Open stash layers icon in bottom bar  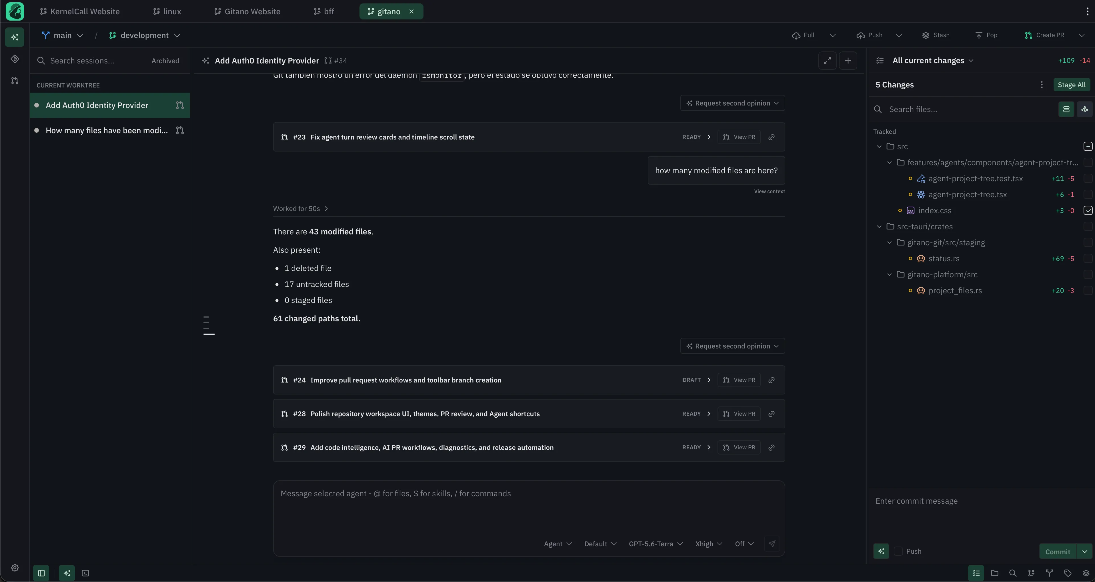click(1086, 573)
